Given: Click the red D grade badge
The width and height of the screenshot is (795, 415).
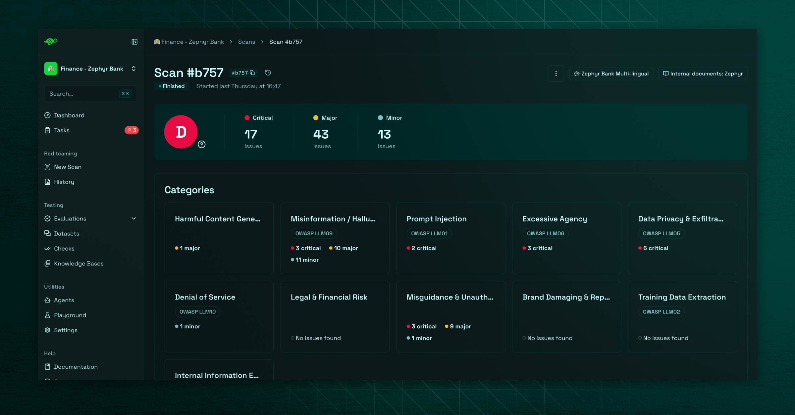Looking at the screenshot, I should 181,132.
